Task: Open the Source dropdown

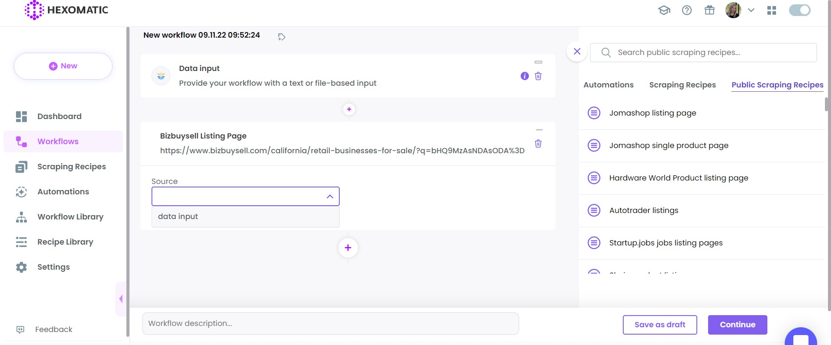Action: (245, 197)
